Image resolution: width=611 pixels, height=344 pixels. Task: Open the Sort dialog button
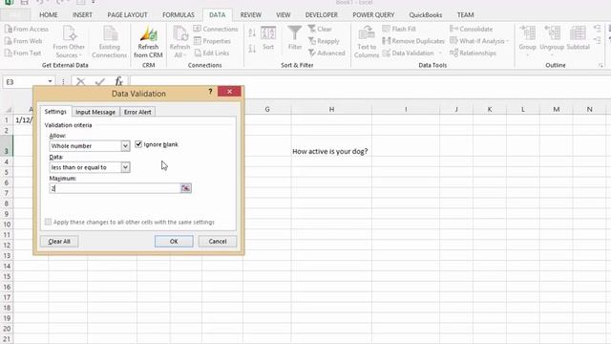click(x=268, y=38)
